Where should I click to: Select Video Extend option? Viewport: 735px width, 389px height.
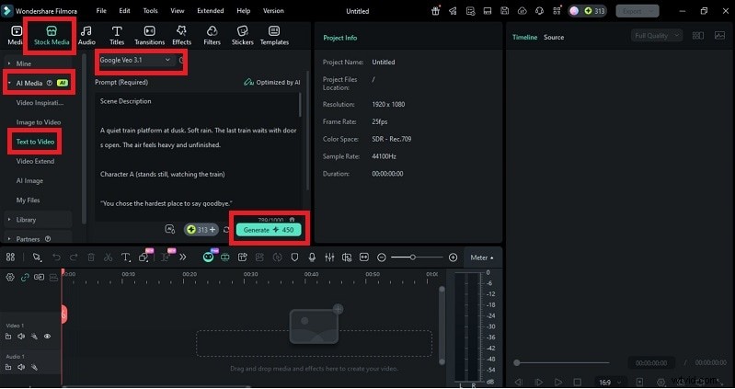[35, 161]
